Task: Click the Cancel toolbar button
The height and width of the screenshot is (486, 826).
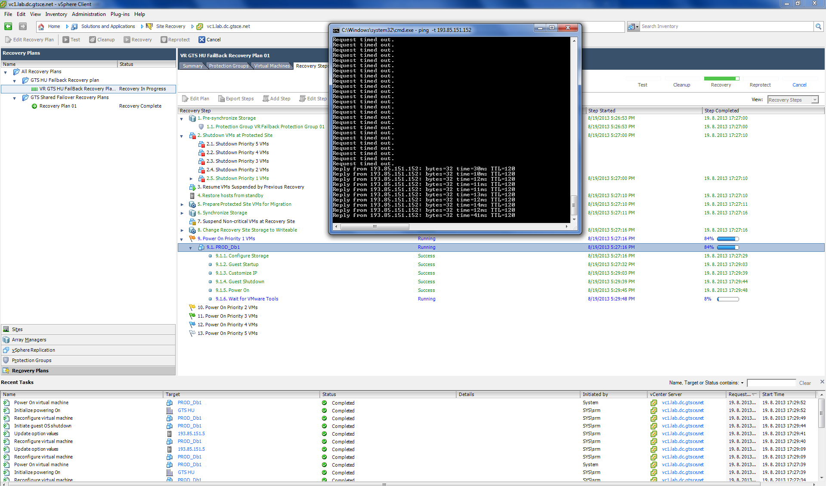Action: tap(210, 40)
